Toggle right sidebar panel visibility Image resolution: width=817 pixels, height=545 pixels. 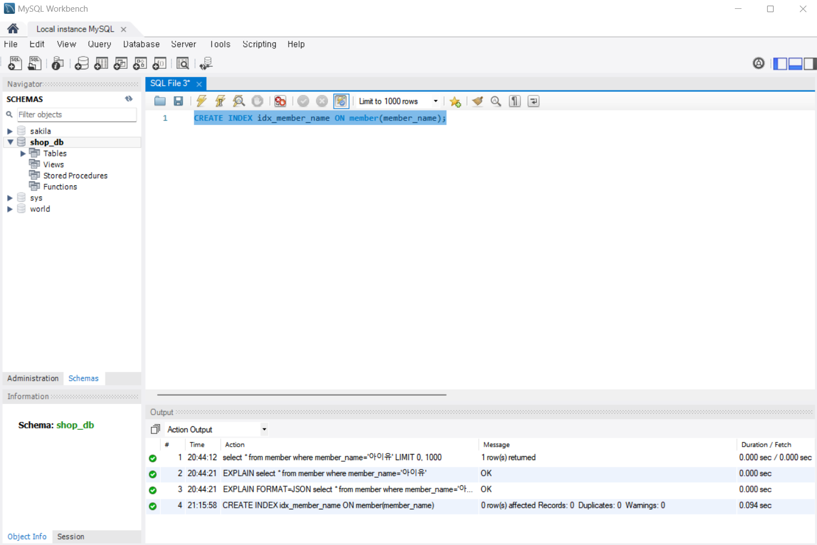[x=810, y=64]
